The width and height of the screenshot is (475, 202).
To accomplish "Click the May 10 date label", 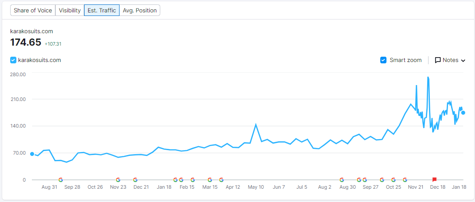I will (x=256, y=187).
